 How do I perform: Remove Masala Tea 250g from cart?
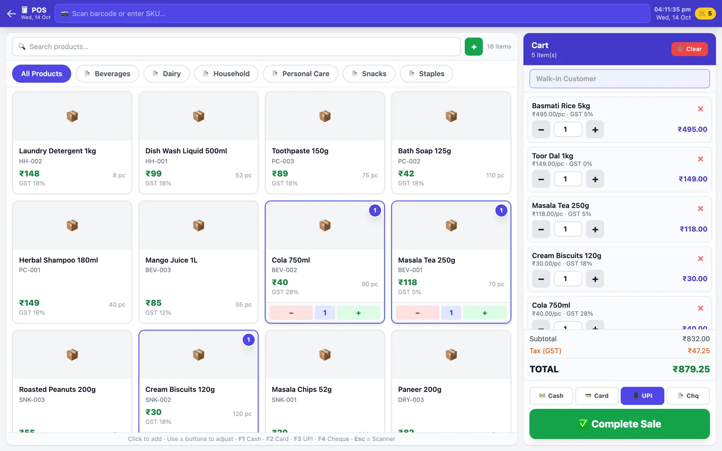point(700,208)
